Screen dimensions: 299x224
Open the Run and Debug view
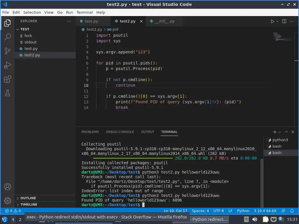(x=7, y=65)
